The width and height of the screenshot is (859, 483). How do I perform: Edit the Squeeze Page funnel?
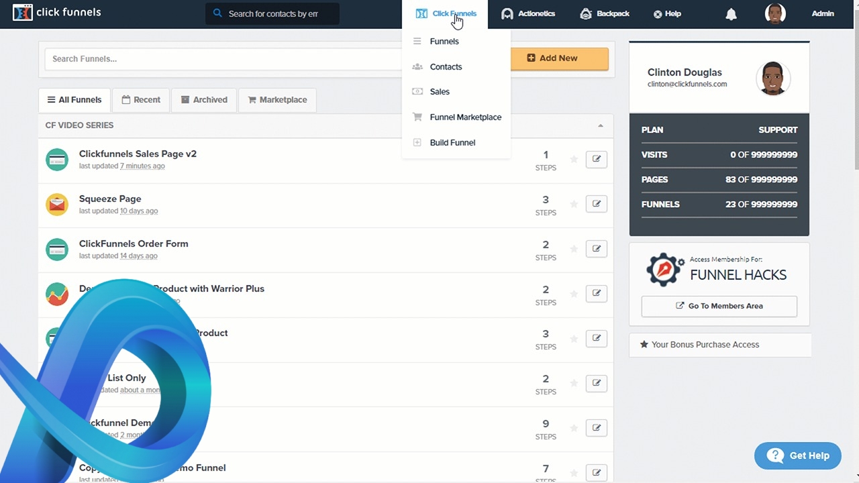597,204
